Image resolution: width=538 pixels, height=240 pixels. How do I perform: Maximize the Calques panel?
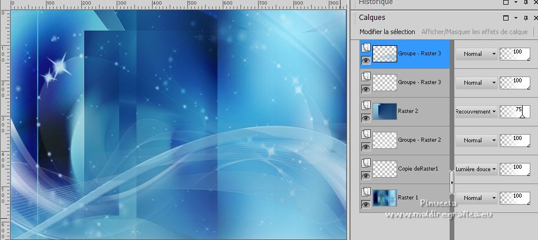pyautogui.click(x=506, y=18)
